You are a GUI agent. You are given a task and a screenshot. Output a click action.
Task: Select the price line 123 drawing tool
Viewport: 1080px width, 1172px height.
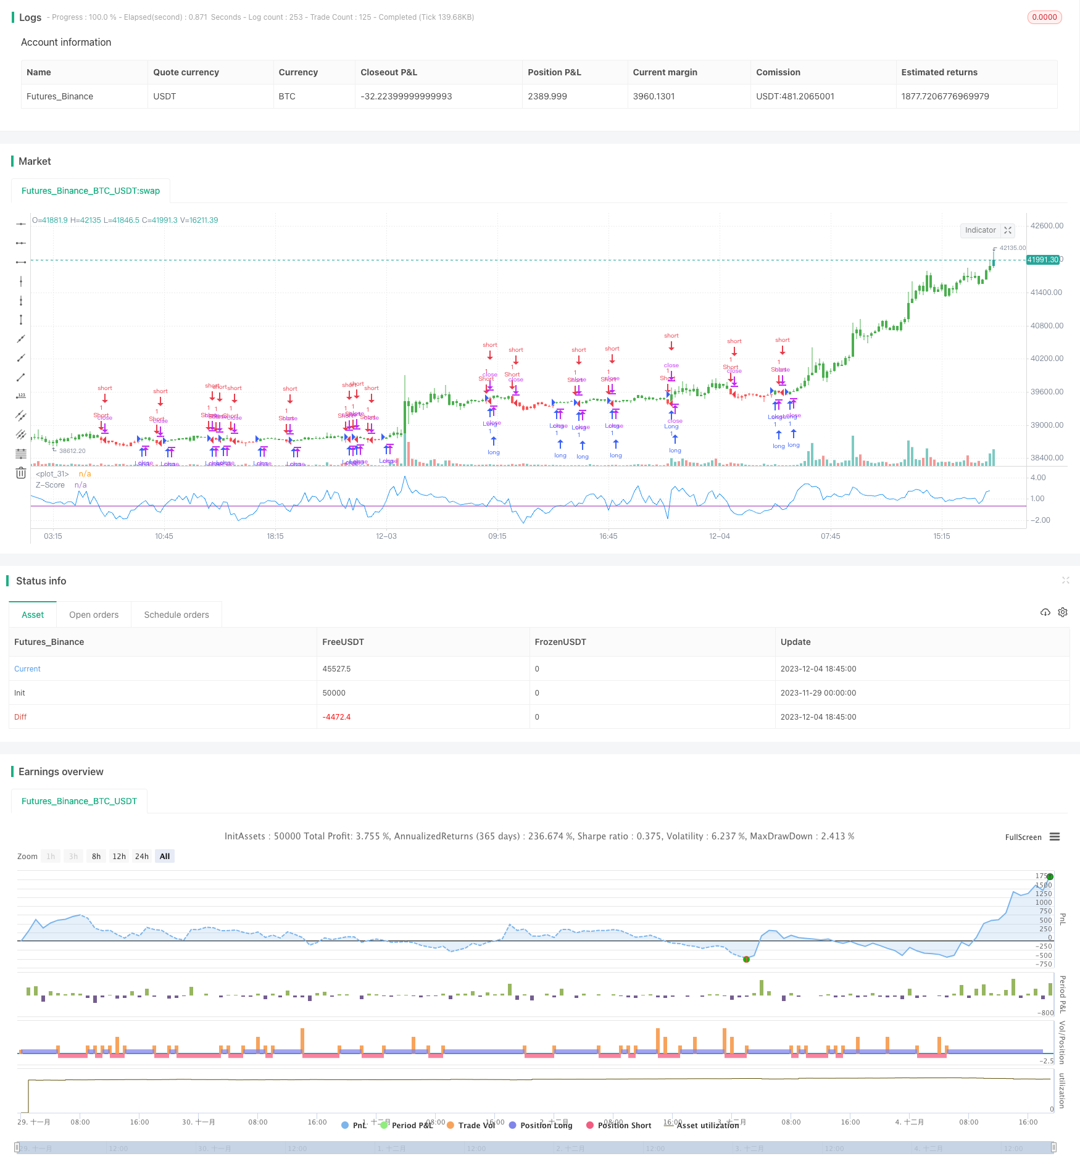(x=21, y=396)
